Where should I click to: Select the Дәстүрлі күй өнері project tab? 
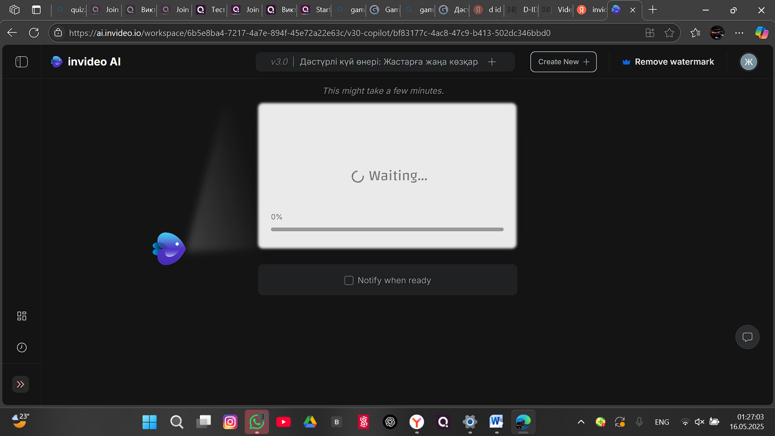[x=389, y=62]
